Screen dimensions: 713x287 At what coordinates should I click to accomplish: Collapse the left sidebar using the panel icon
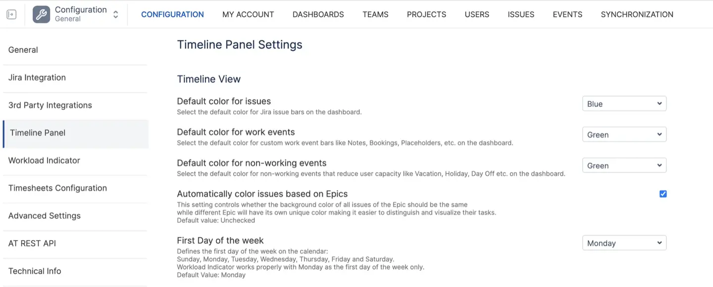(x=11, y=14)
